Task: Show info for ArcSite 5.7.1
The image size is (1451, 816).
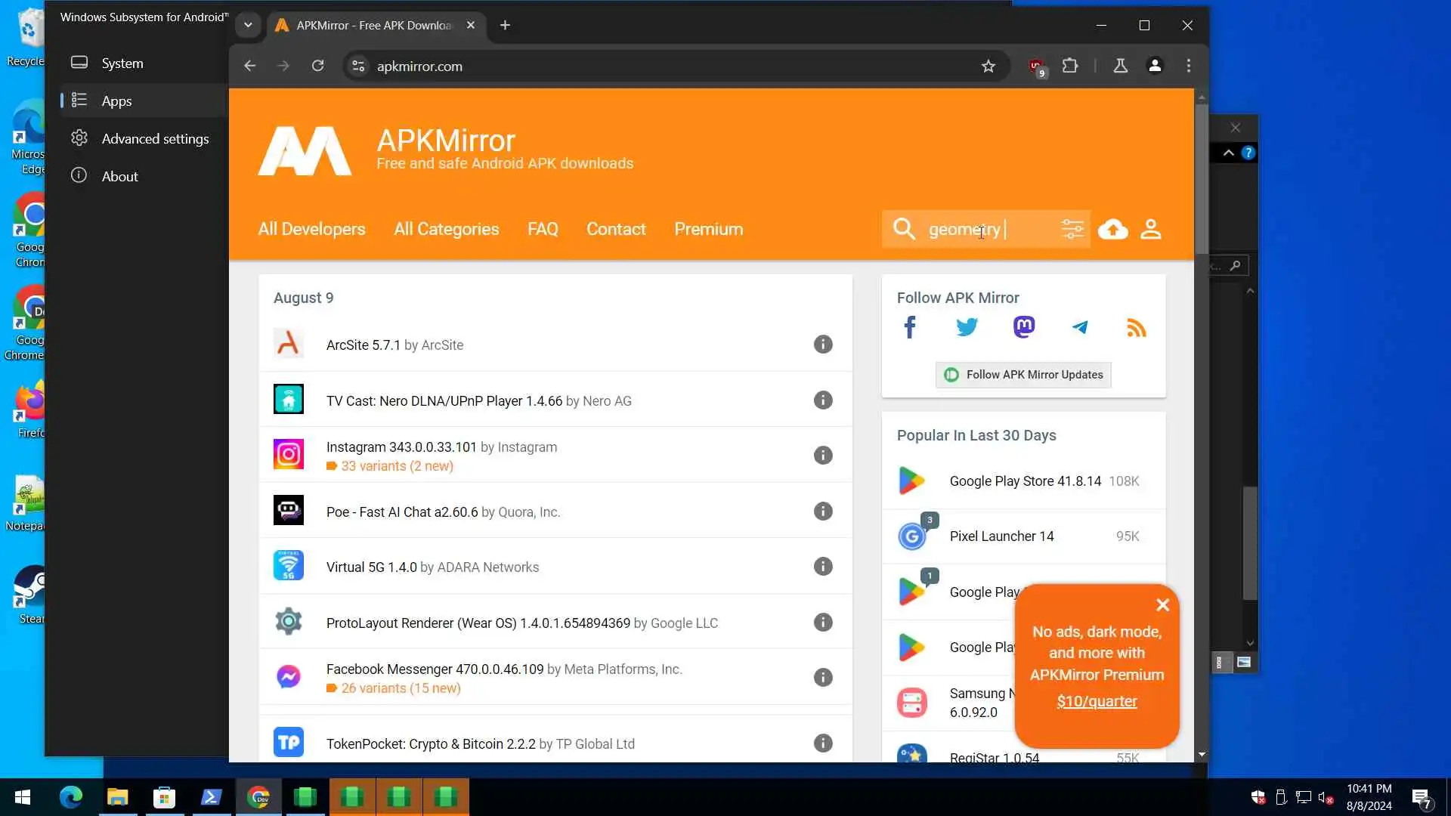Action: click(x=822, y=345)
